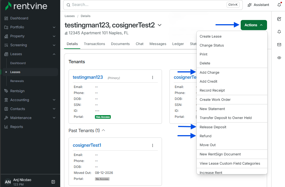Collapse sidebar using panel icon
The image size is (285, 187).
53,182
